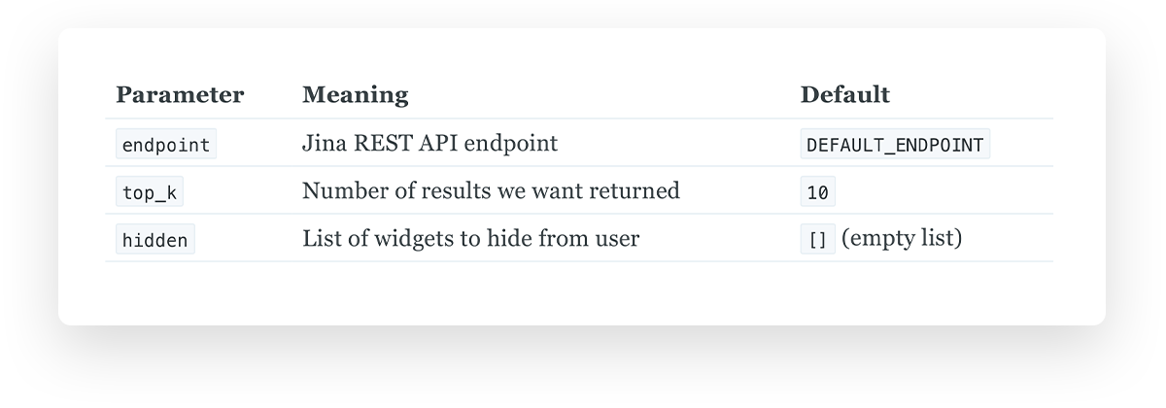The height and width of the screenshot is (408, 1166).
Task: Select the hidden parameter code label
Action: click(x=155, y=240)
